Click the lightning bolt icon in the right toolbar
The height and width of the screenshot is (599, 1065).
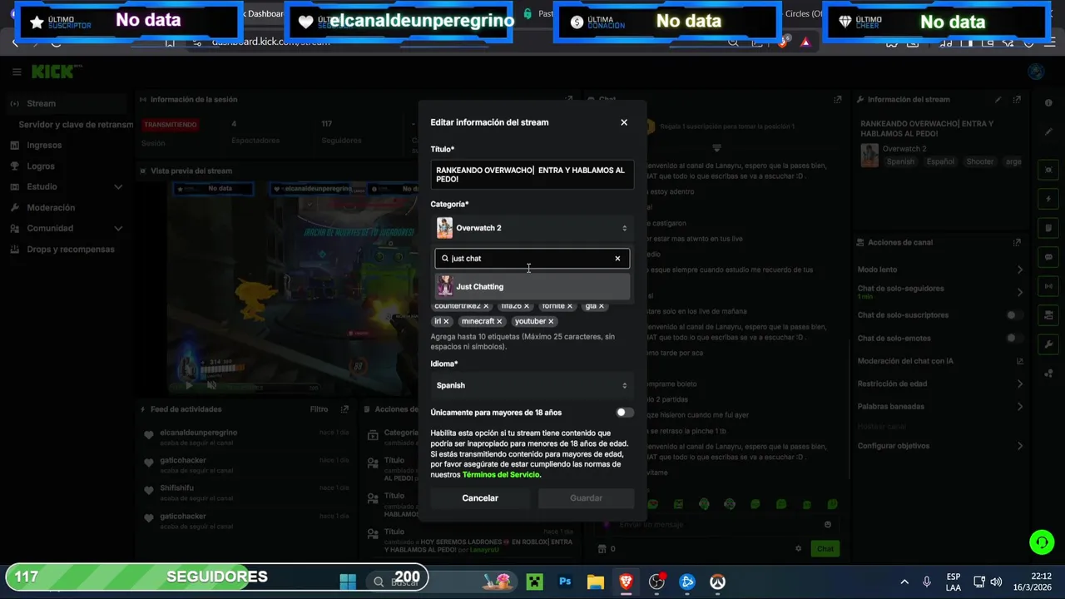(x=1048, y=200)
